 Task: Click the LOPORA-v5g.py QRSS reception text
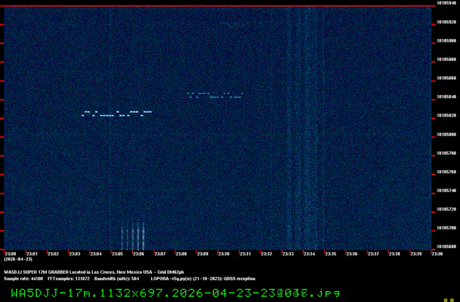(203, 279)
